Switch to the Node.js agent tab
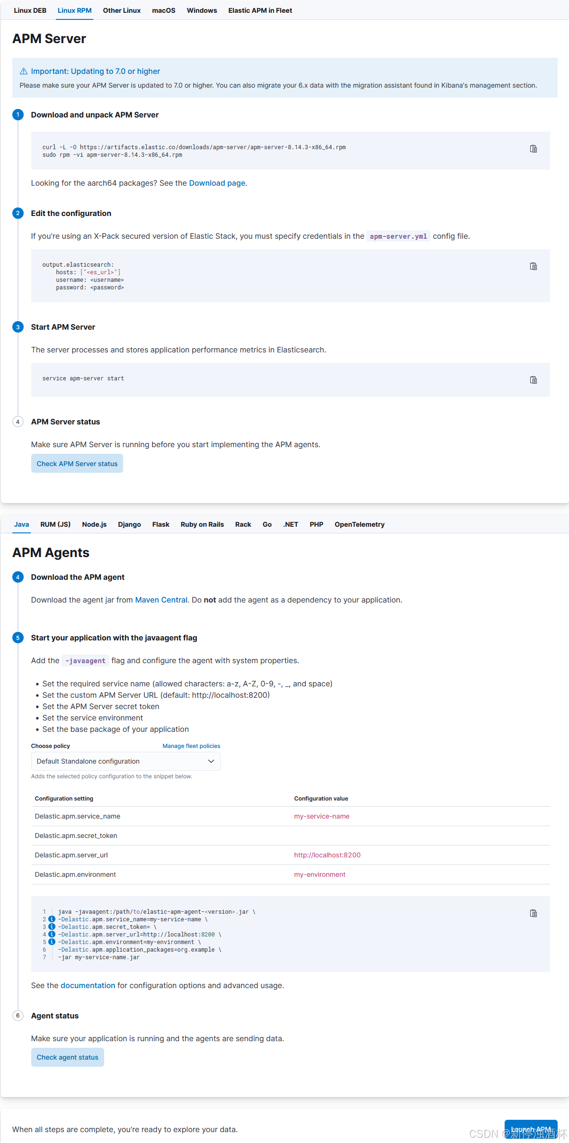Viewport: 569px width, 1143px height. (94, 524)
